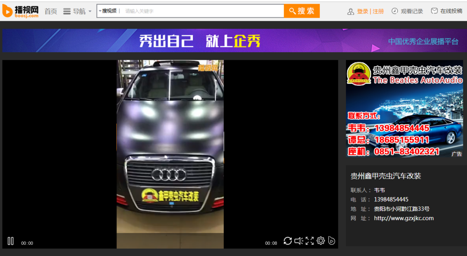Viewport: 467px width, 256px height.
Task: Open the 导航 navigation menu
Action: [77, 11]
